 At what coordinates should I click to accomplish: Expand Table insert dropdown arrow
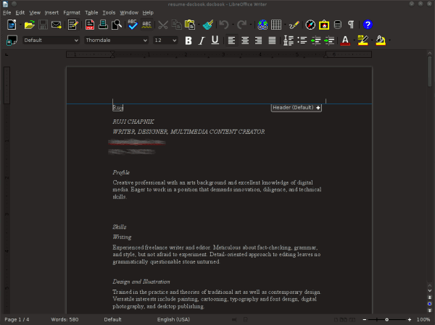(x=285, y=25)
